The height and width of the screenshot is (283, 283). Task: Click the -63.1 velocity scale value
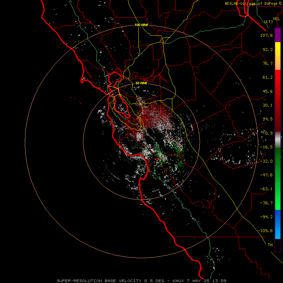coord(266,189)
